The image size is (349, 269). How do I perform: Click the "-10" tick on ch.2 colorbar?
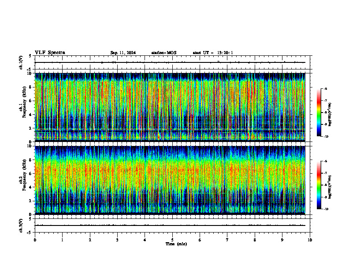click(x=326, y=209)
